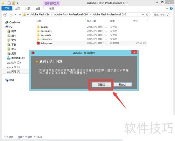Click the search magnifier icon
This screenshot has height=141, width=175.
[168, 15]
